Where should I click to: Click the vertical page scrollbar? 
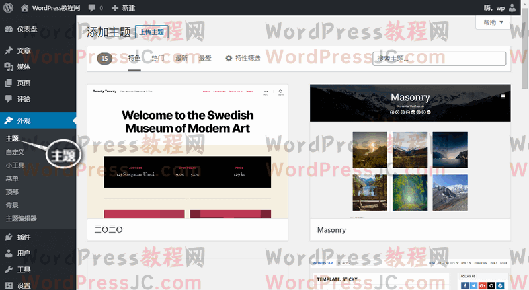coord(525,47)
